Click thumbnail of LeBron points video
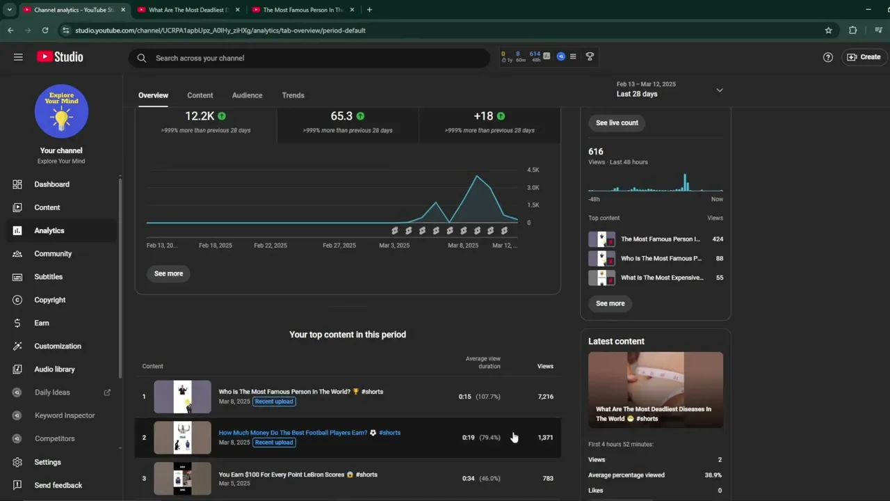This screenshot has height=501, width=890. [182, 479]
